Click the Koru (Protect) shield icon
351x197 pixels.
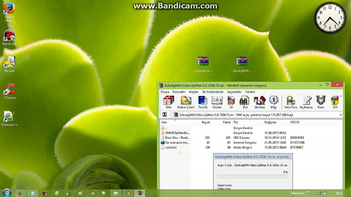pyautogui.click(x=321, y=102)
